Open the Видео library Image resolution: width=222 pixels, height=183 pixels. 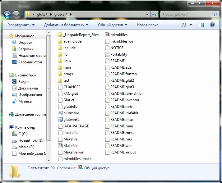[23, 82]
